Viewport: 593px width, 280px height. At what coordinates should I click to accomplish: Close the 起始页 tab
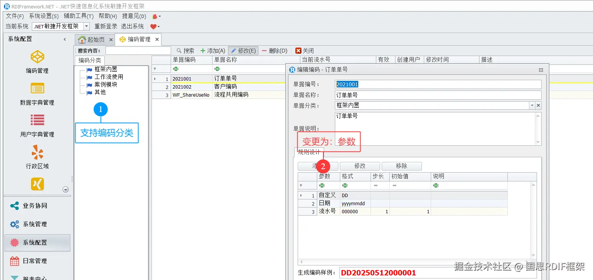click(111, 40)
